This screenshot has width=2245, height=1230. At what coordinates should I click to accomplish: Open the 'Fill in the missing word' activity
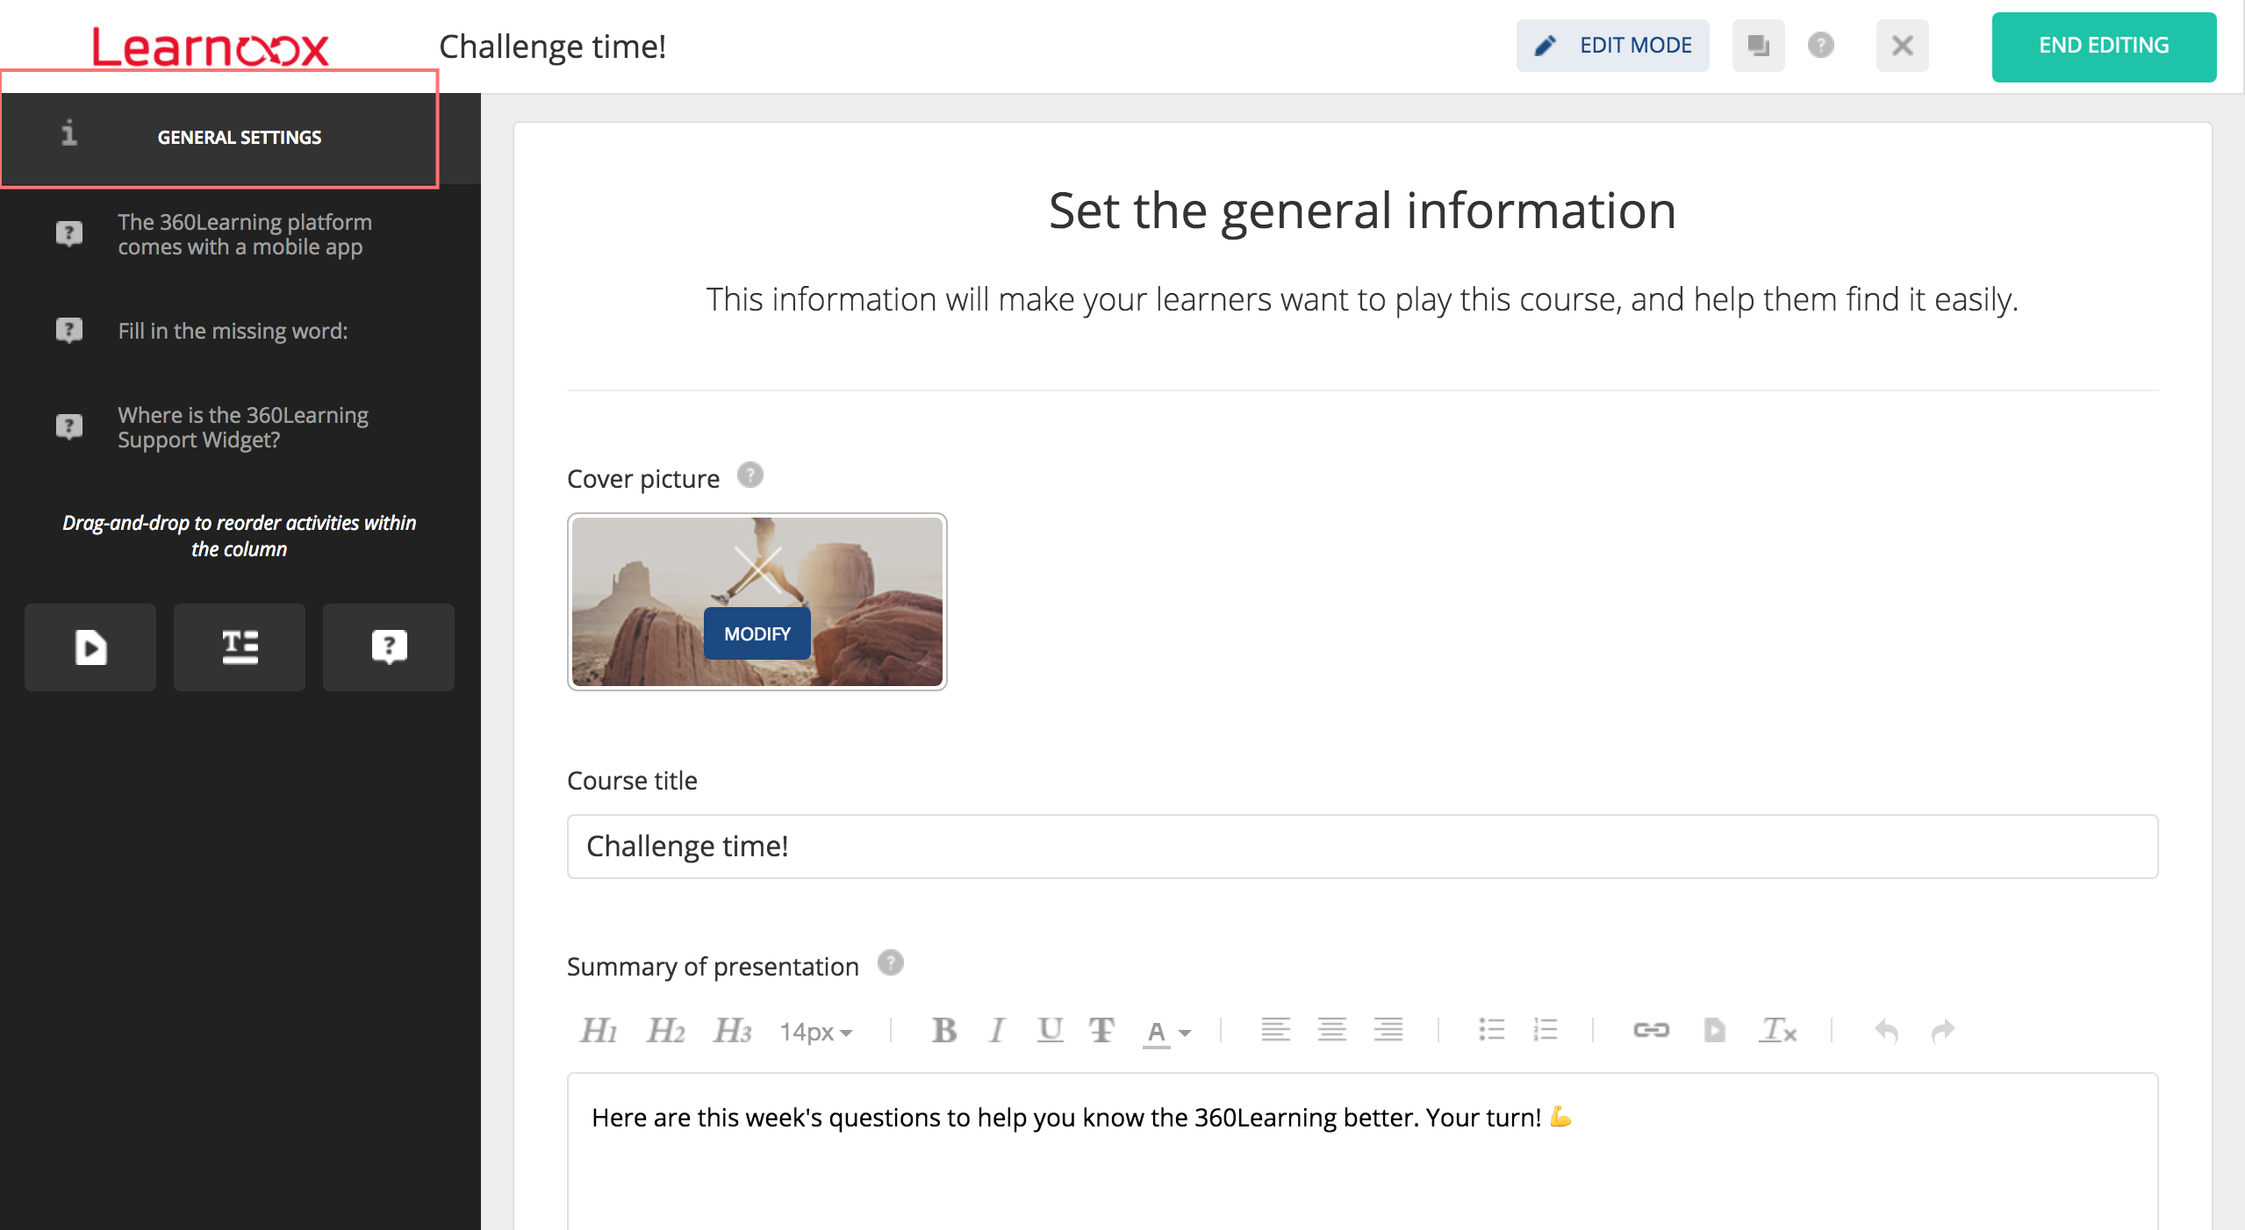(233, 331)
